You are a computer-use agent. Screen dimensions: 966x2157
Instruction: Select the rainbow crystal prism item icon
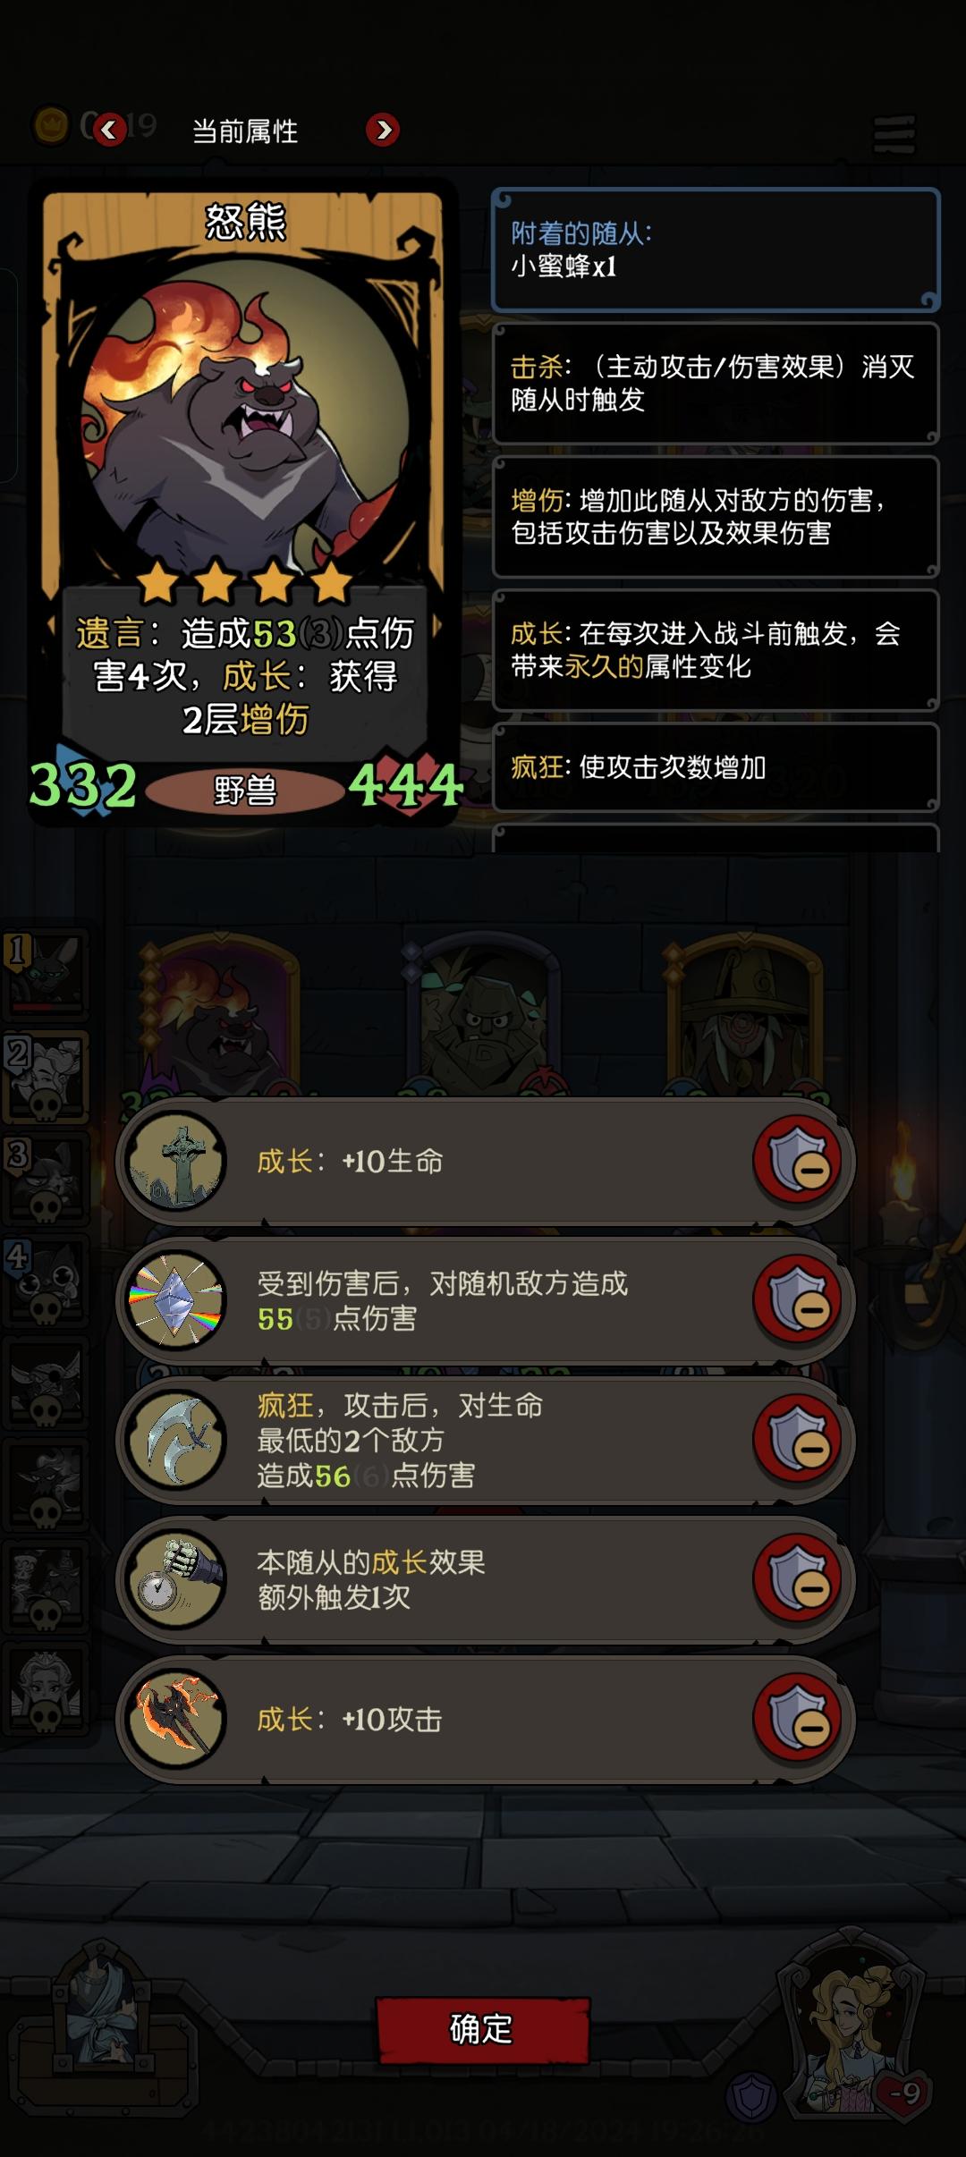tap(177, 1300)
